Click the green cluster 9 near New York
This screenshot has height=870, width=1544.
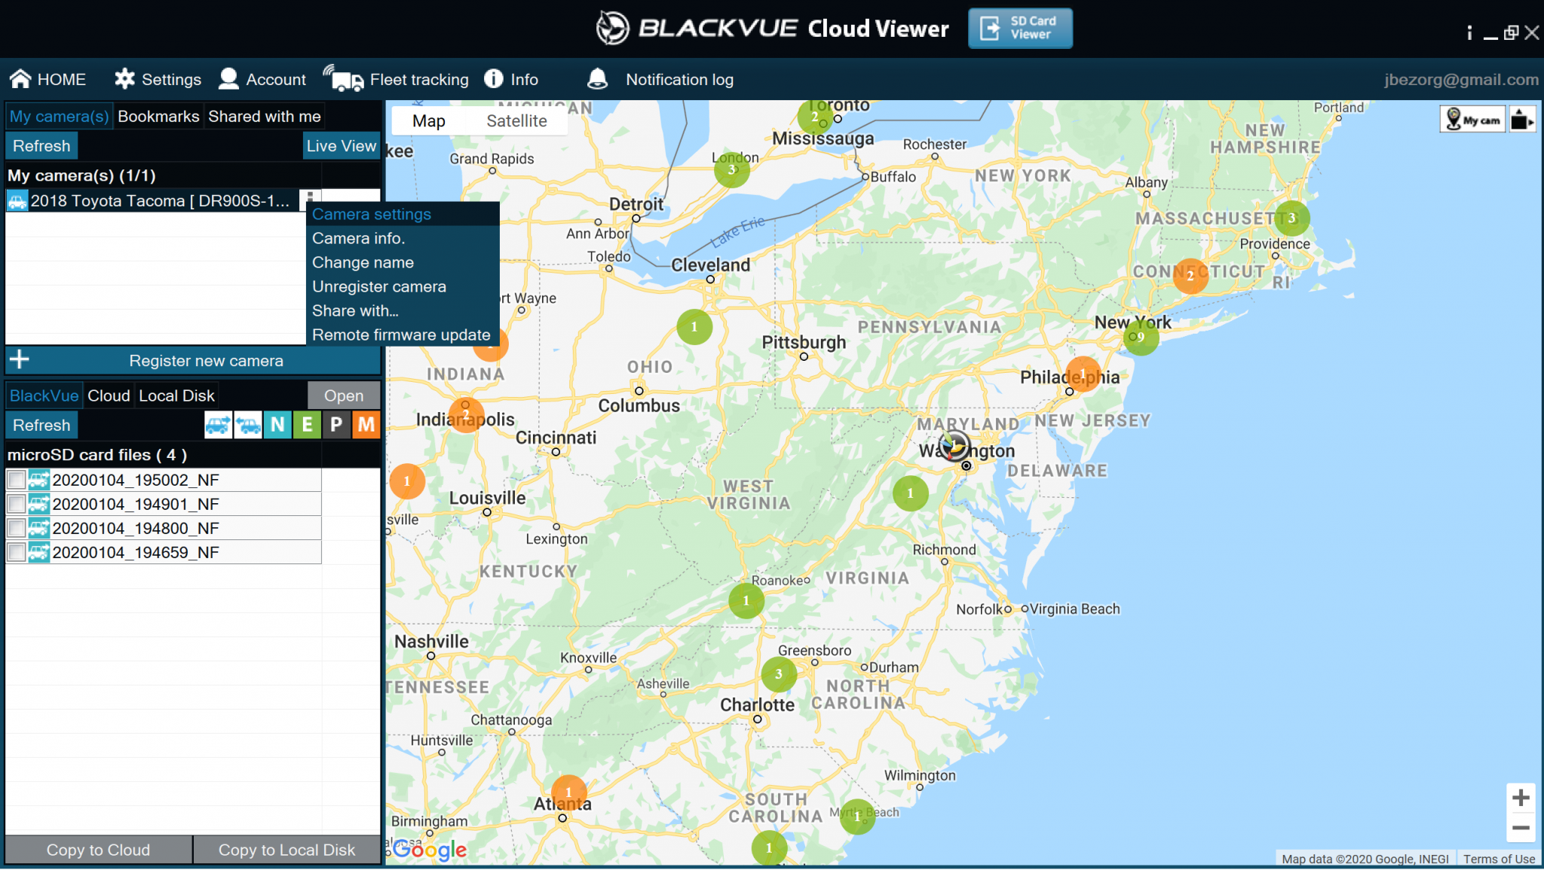[x=1141, y=337]
